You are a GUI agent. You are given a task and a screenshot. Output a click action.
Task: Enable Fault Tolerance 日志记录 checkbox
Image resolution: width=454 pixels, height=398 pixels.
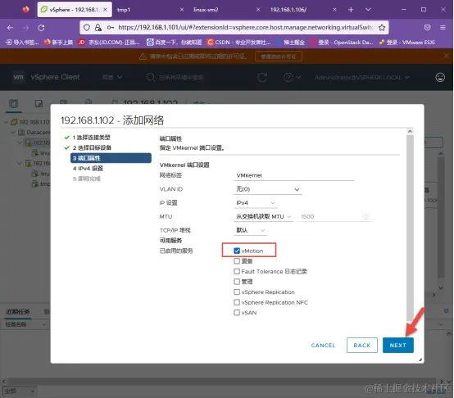[x=237, y=271]
